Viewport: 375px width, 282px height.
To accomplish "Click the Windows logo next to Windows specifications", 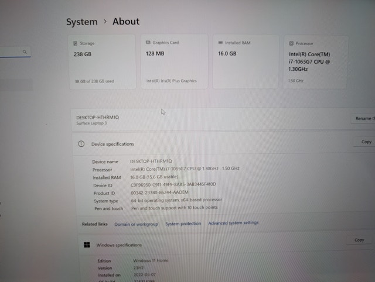I will pyautogui.click(x=87, y=245).
